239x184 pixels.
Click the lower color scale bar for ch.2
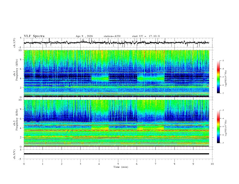(218, 127)
